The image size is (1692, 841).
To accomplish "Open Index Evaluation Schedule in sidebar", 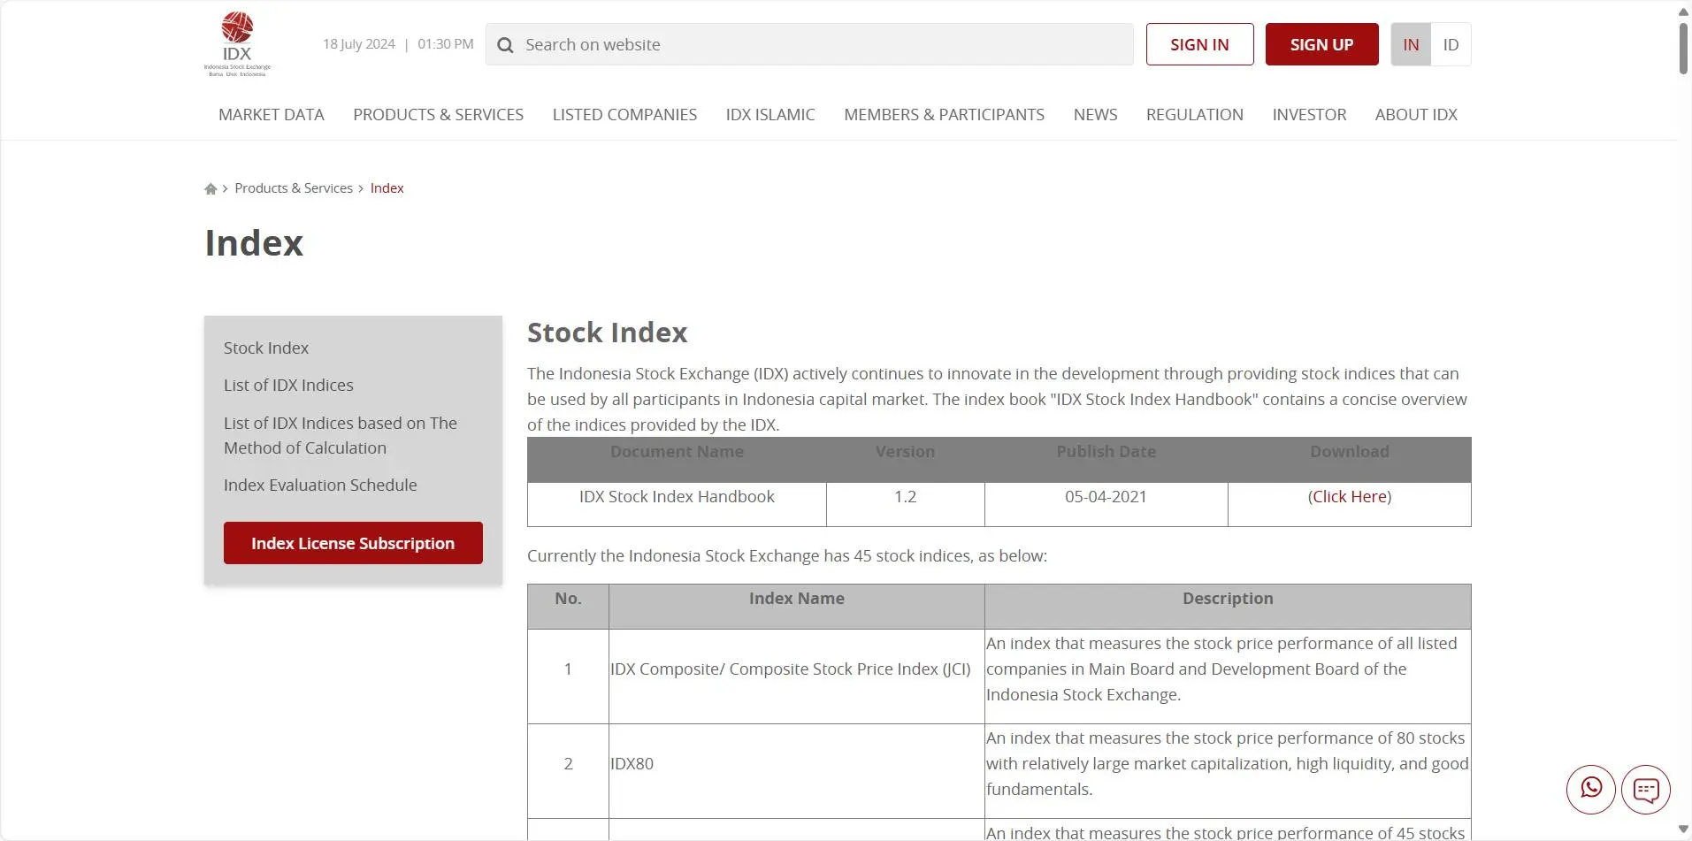I will click(320, 485).
